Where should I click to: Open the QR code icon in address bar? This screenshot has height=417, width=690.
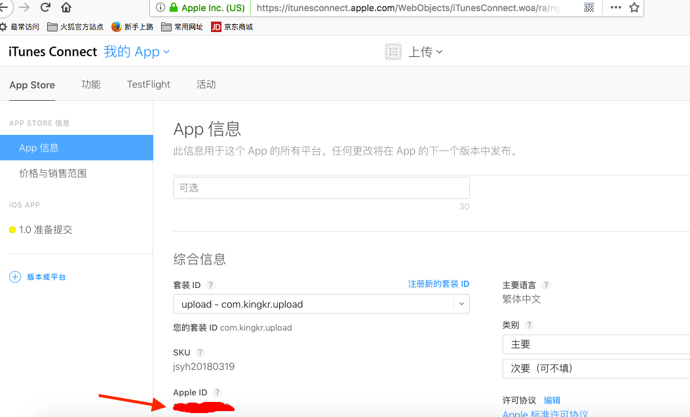(x=589, y=7)
